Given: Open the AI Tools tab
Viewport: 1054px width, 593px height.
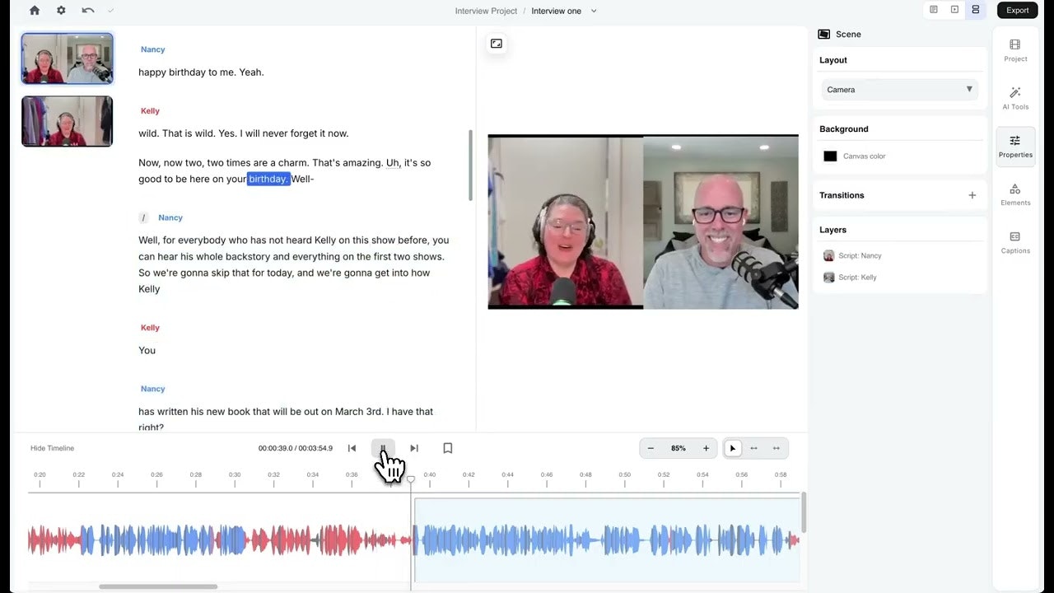Looking at the screenshot, I should click(x=1015, y=98).
